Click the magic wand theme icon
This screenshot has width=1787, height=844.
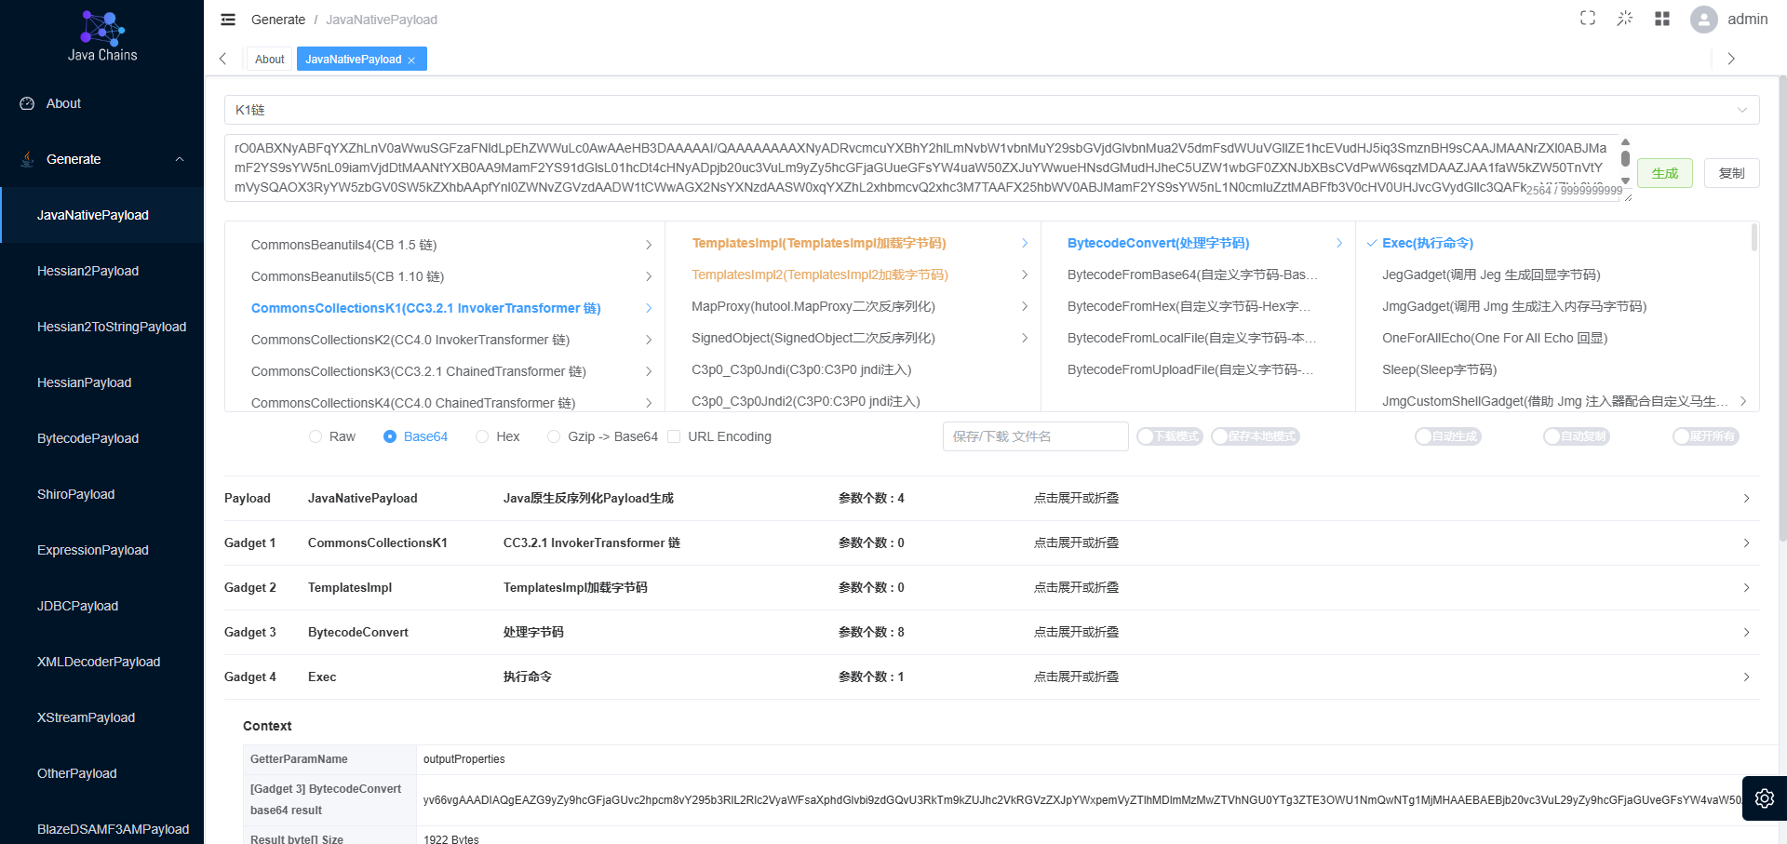pos(1625,19)
